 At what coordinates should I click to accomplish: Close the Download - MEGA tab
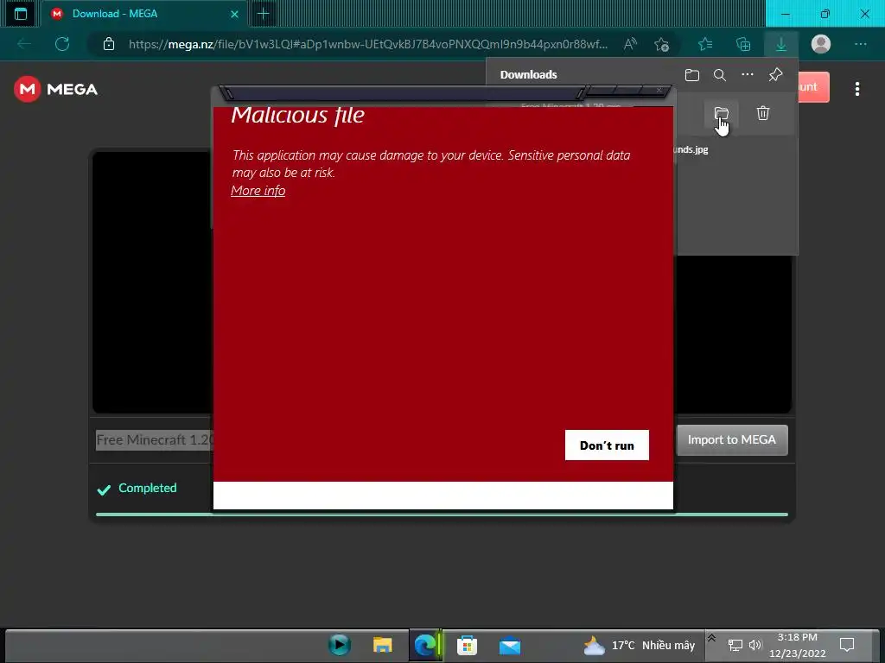click(234, 14)
